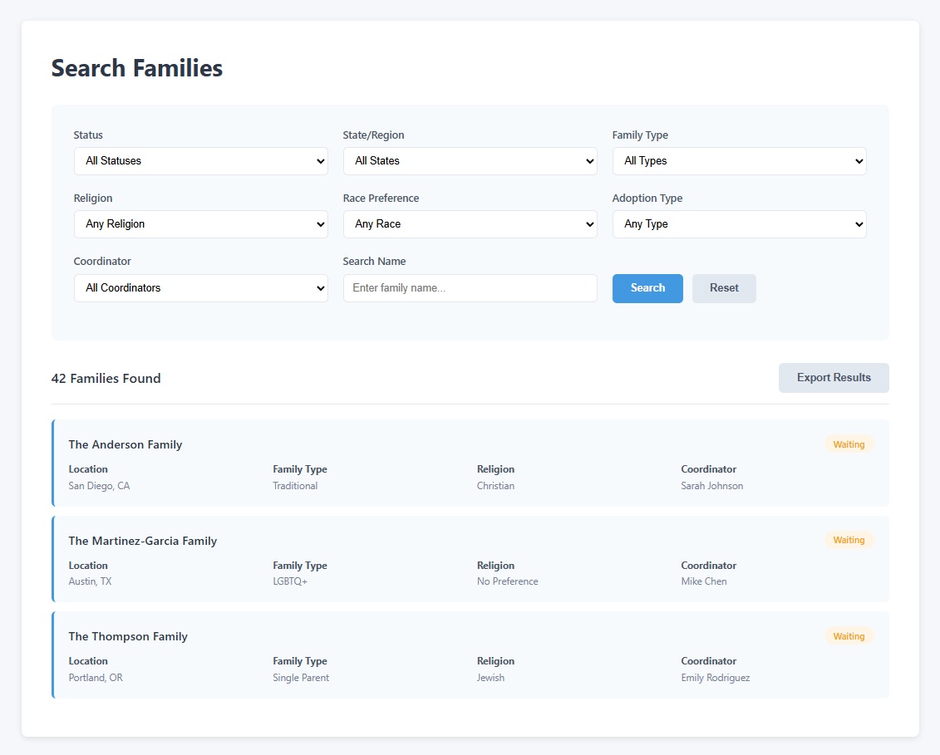Open the Status filter dropdown
This screenshot has height=755, width=940.
[x=200, y=160]
